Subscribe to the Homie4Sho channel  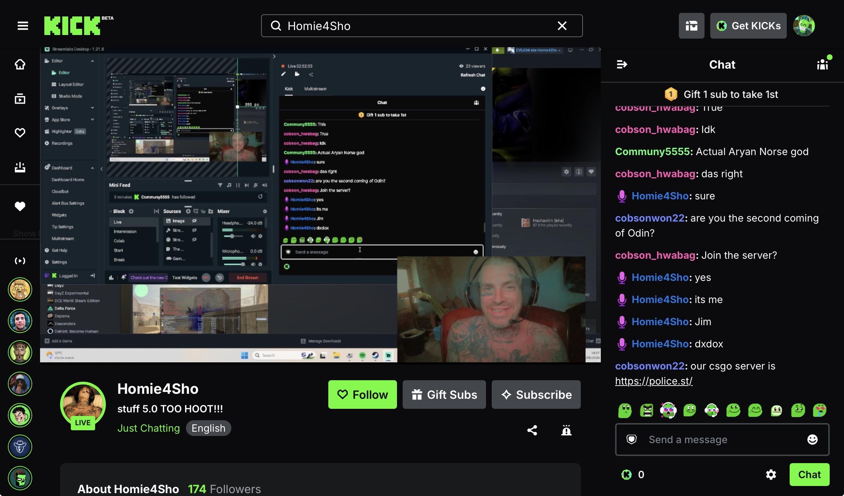536,395
